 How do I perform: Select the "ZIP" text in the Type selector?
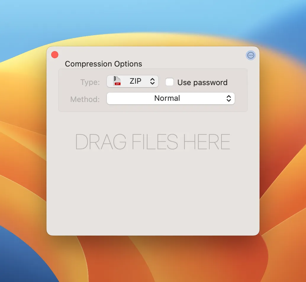[x=136, y=81]
